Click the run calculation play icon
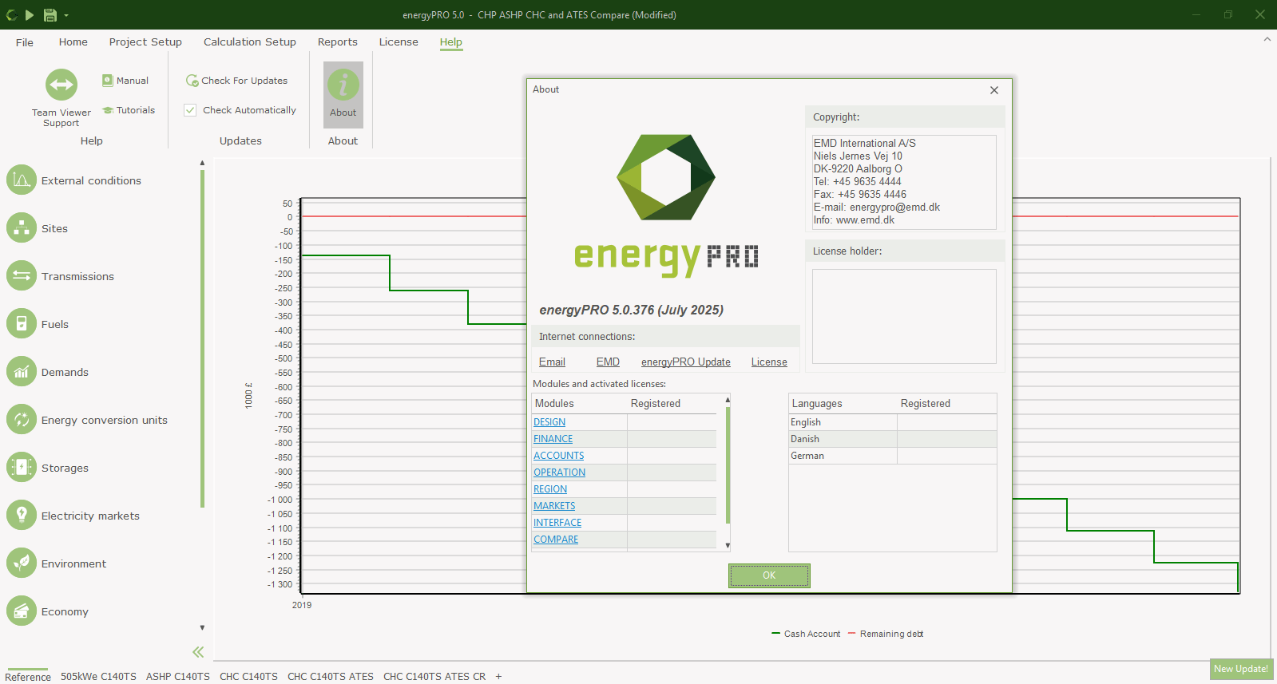The image size is (1277, 684). point(30,14)
